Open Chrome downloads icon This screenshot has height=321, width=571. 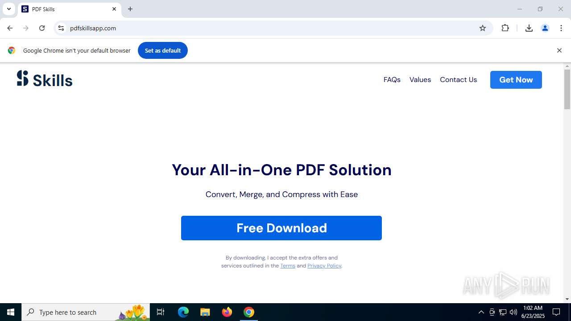[529, 28]
